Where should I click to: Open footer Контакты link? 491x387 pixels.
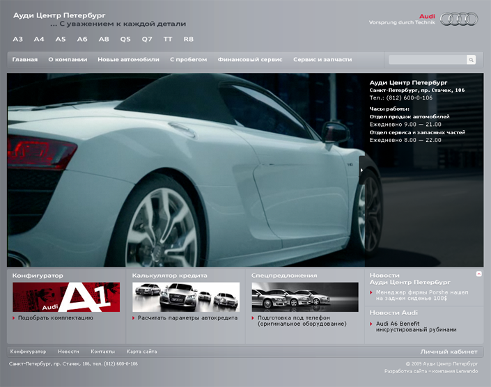(102, 352)
